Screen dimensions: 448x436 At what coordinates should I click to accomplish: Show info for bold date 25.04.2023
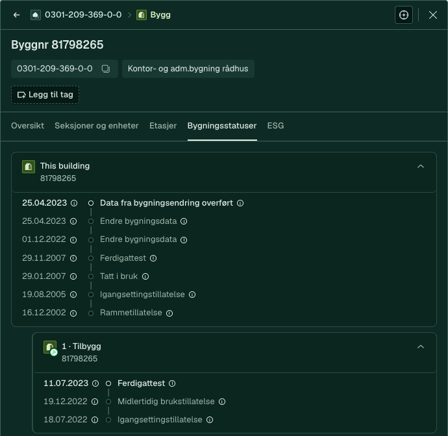coord(74,203)
